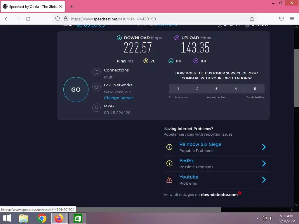Click FedEx info warning icon
Screen dimensions: 299x224
(x=169, y=163)
